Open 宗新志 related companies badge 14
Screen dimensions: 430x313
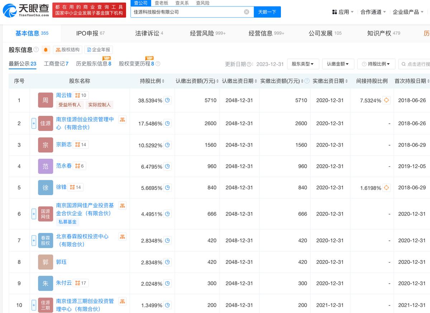[x=81, y=144]
